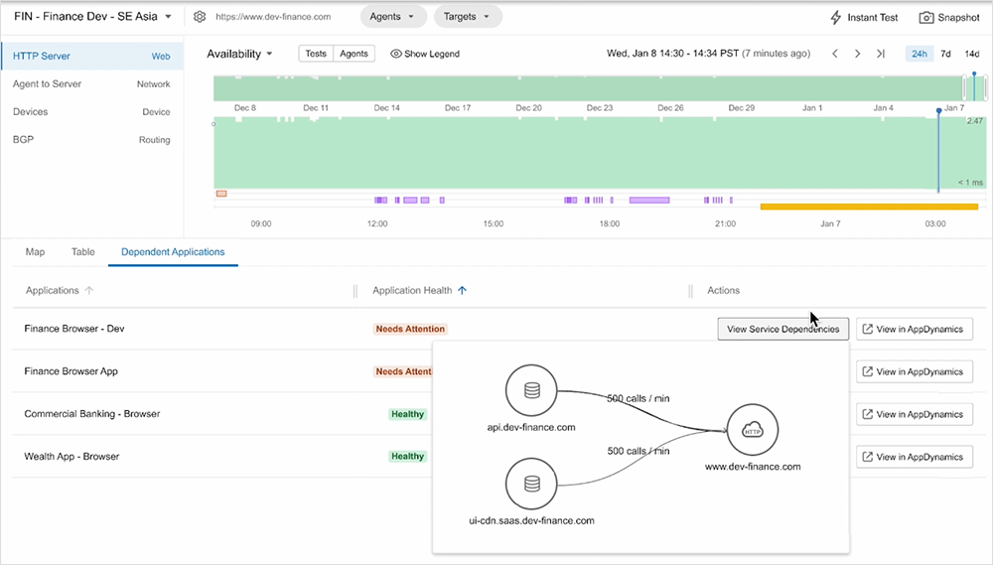
Task: Click the api.dev-finance.com database node icon
Action: pos(531,391)
